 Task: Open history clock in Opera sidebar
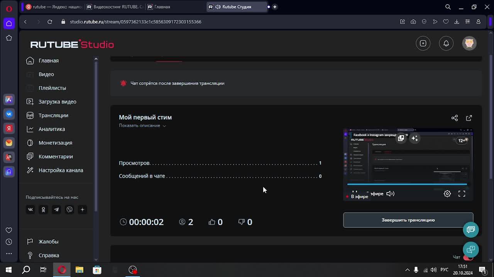point(9,242)
